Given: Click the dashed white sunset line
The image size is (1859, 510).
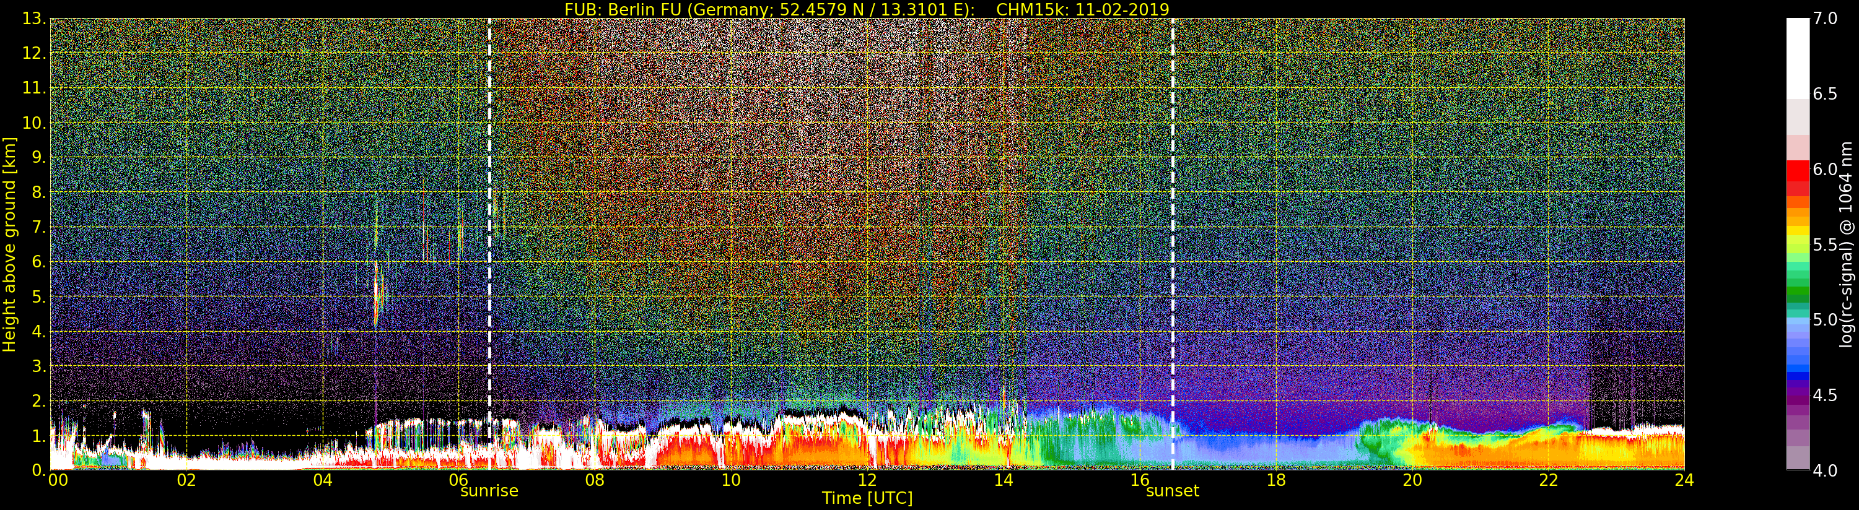Looking at the screenshot, I should click(1173, 244).
